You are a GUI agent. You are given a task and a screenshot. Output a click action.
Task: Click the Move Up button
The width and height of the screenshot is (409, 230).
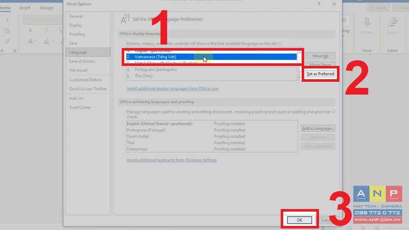[x=321, y=56]
